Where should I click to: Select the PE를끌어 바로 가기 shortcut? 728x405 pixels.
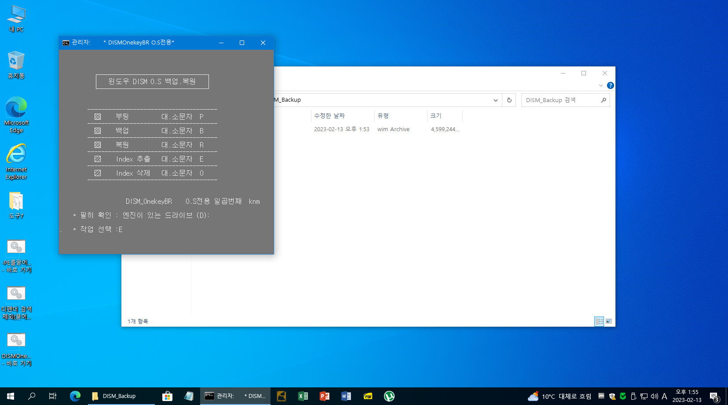pyautogui.click(x=16, y=256)
